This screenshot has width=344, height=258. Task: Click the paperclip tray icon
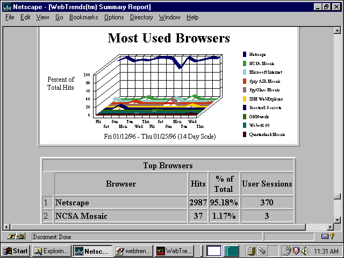[262, 251]
